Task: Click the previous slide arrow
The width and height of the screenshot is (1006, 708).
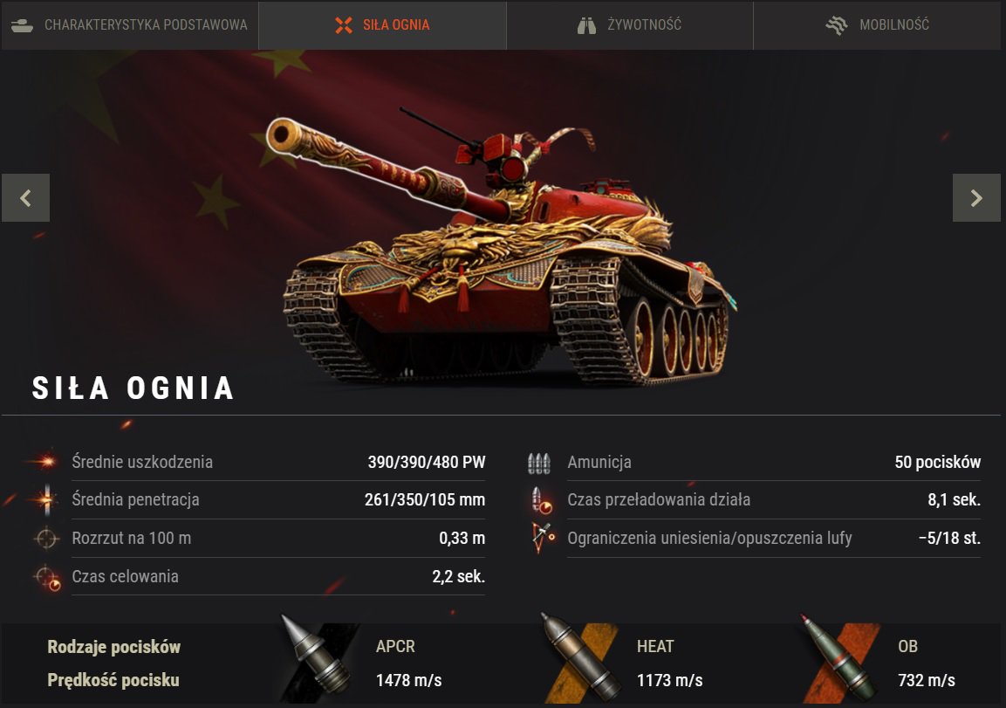Action: tap(25, 197)
